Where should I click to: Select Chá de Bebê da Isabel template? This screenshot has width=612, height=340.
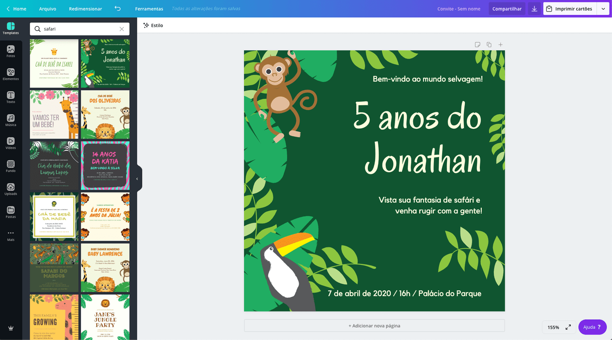pyautogui.click(x=54, y=63)
